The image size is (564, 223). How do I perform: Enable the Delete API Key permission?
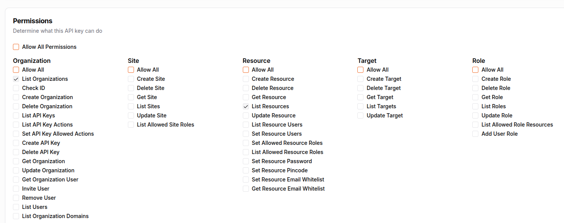(x=16, y=152)
